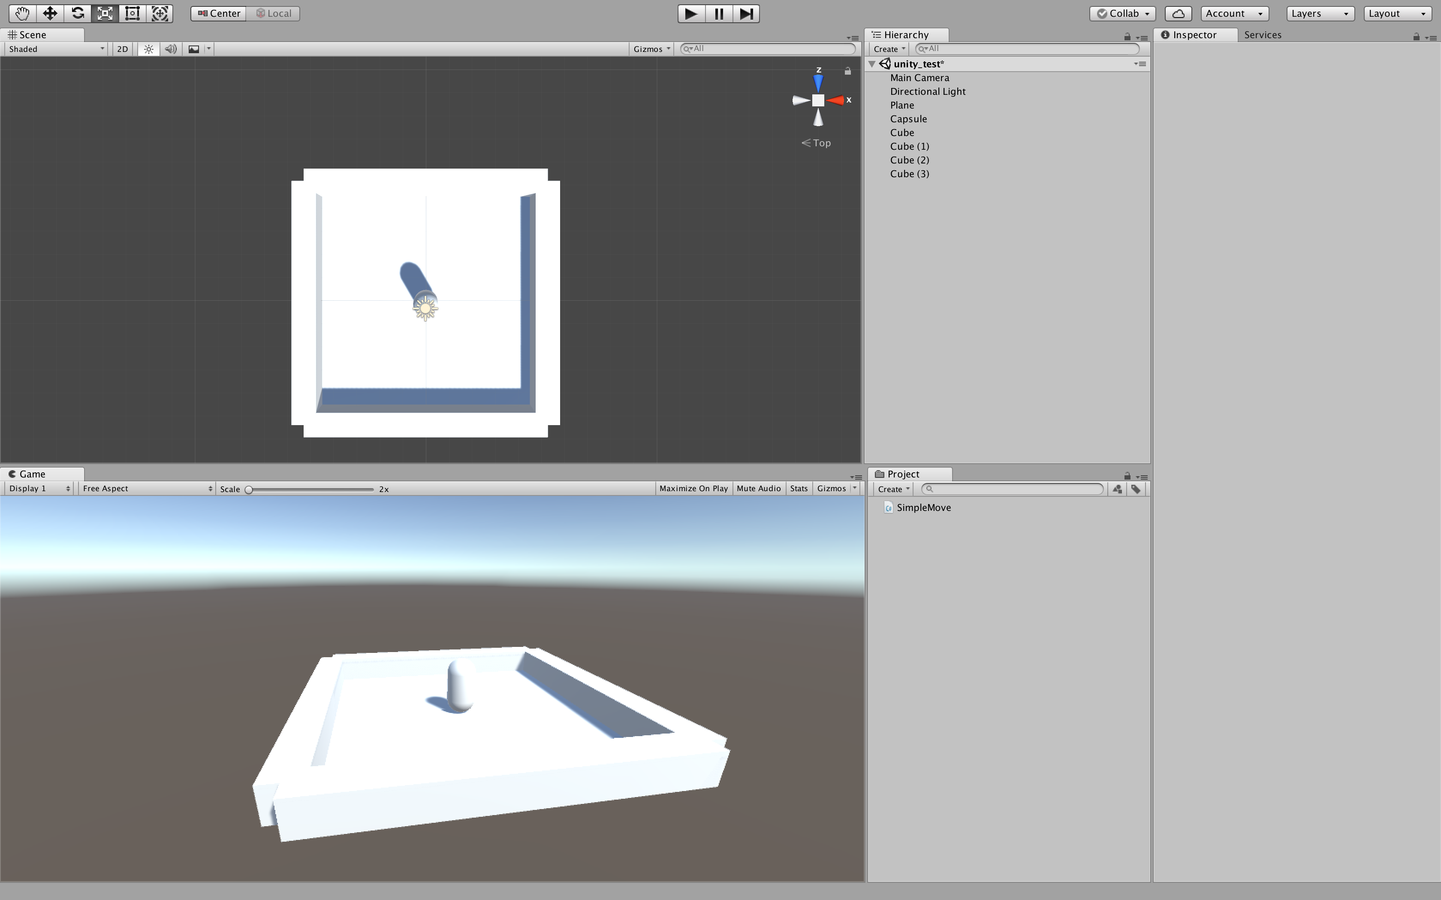
Task: Select the Scale tool
Action: click(x=105, y=13)
